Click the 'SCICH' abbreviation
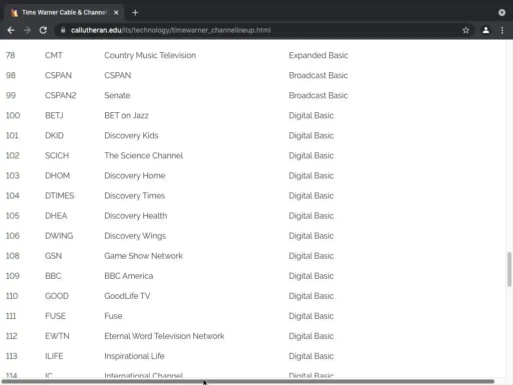 tap(57, 155)
